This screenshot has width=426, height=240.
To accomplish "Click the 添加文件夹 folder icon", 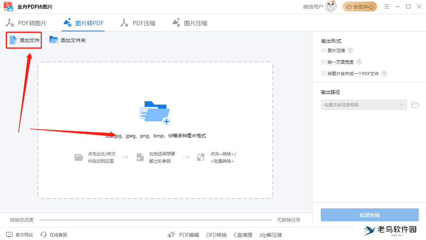I will [53, 40].
